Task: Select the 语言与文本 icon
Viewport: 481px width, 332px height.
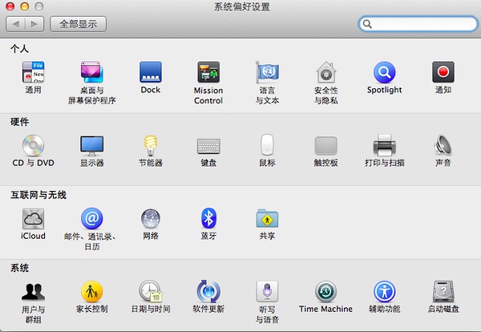Action: coord(267,73)
